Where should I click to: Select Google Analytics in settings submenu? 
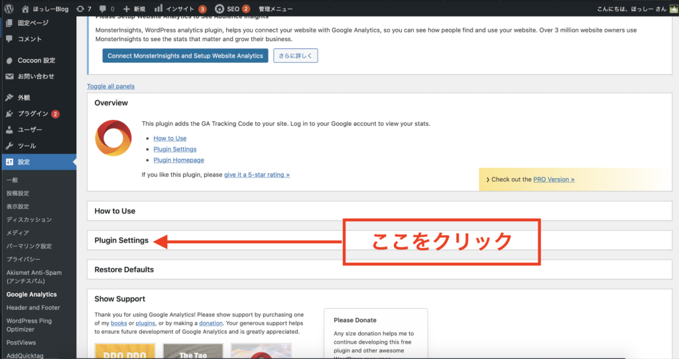[32, 295]
